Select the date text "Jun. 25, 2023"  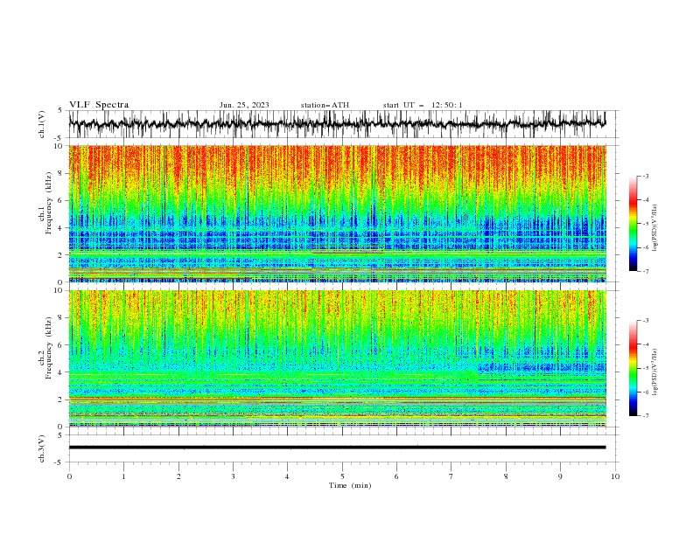point(244,105)
